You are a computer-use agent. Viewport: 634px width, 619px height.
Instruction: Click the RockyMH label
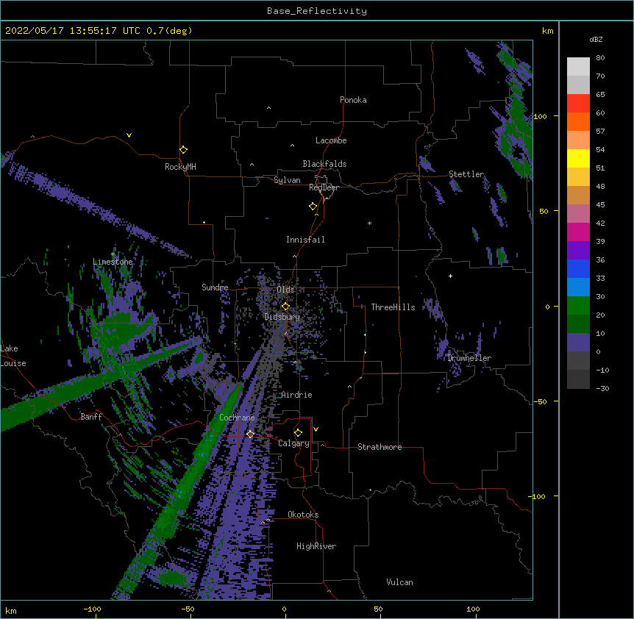[x=180, y=166]
